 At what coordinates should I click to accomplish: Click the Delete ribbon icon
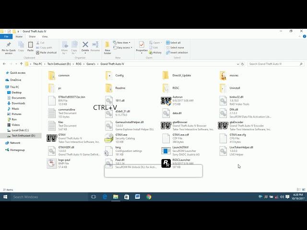point(85,47)
